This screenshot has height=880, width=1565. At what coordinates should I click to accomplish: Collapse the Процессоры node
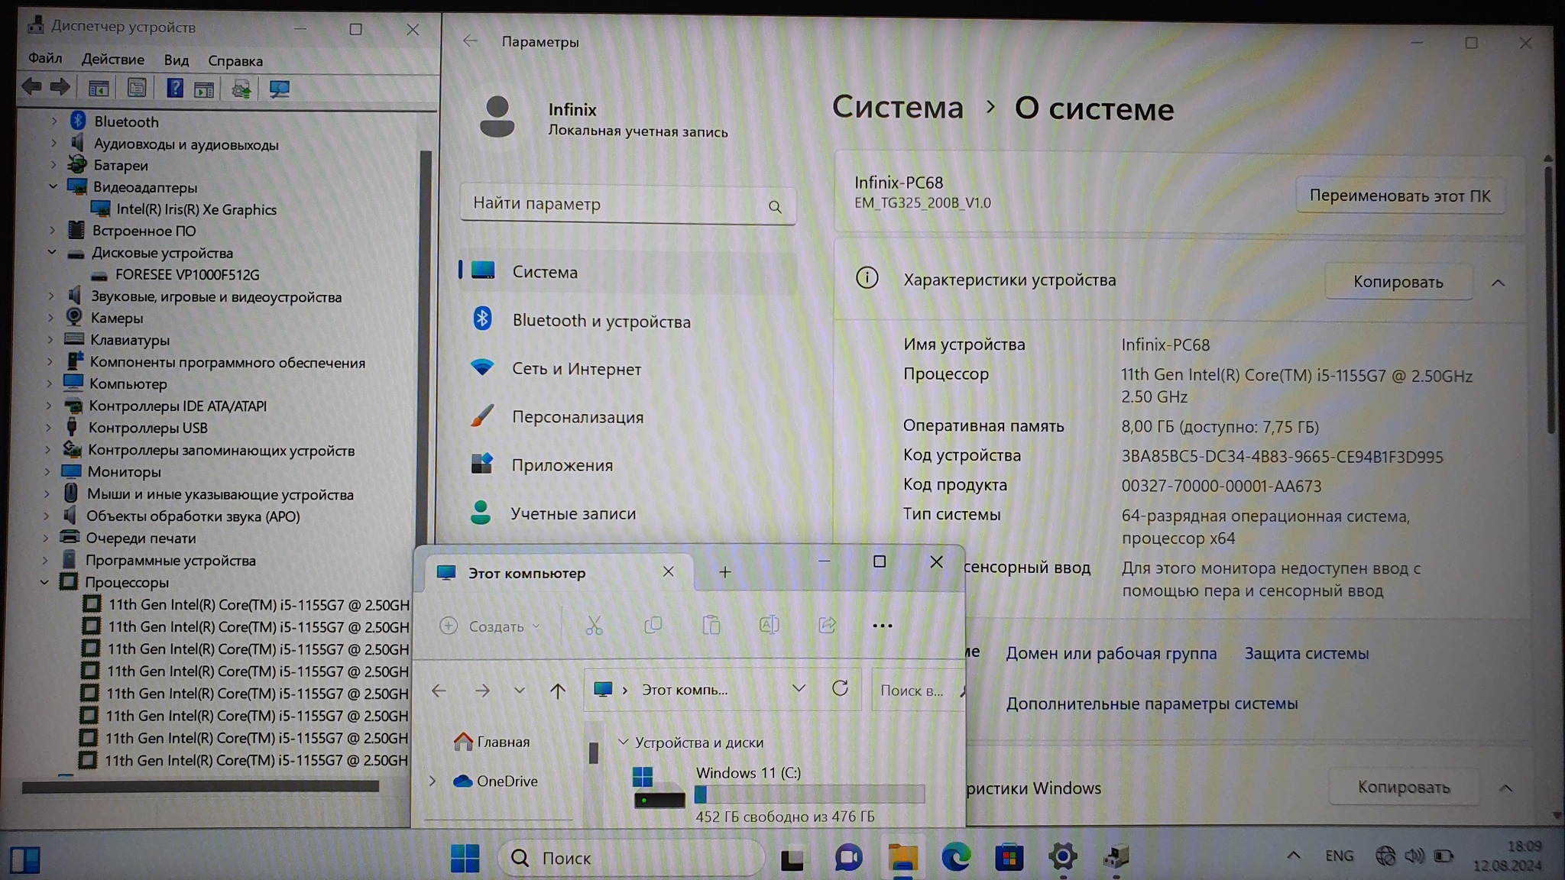(x=44, y=582)
